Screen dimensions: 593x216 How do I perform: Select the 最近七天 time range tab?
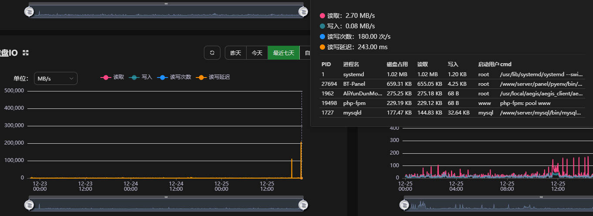pos(284,53)
